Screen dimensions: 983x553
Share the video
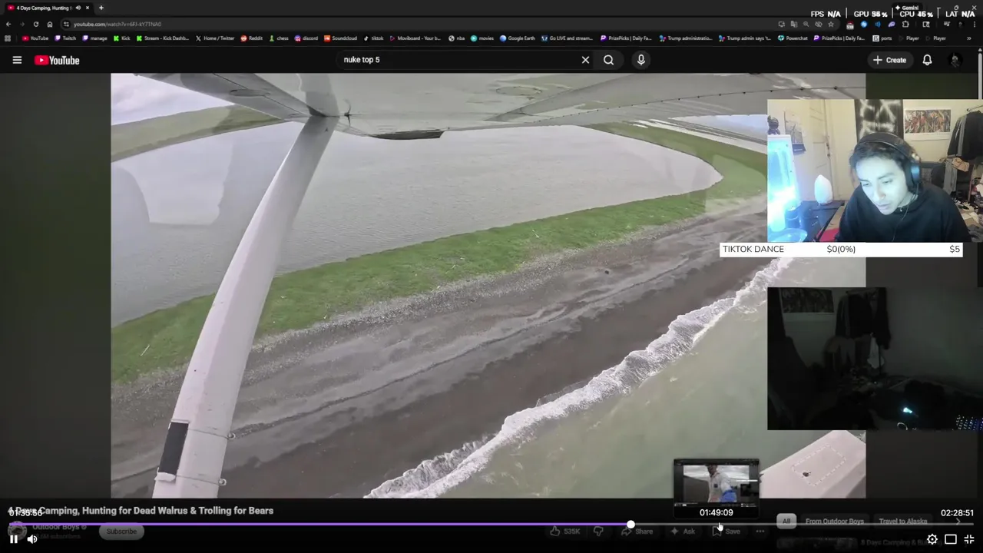coord(637,531)
